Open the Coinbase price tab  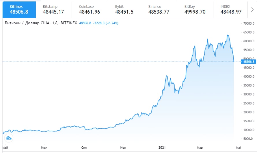tap(89, 10)
